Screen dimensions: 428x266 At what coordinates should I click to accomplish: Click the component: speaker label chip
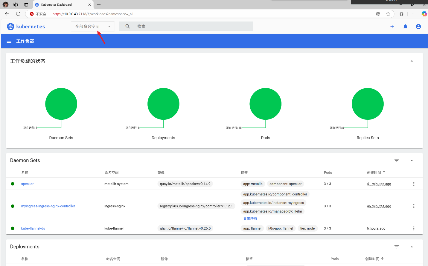(285, 184)
